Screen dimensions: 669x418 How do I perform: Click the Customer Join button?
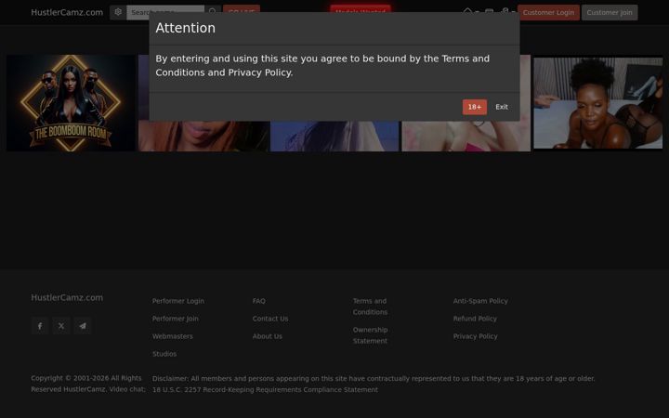point(610,12)
